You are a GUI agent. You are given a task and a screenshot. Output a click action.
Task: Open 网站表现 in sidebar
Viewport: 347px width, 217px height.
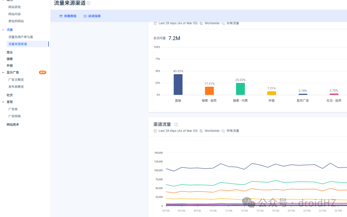click(x=14, y=7)
